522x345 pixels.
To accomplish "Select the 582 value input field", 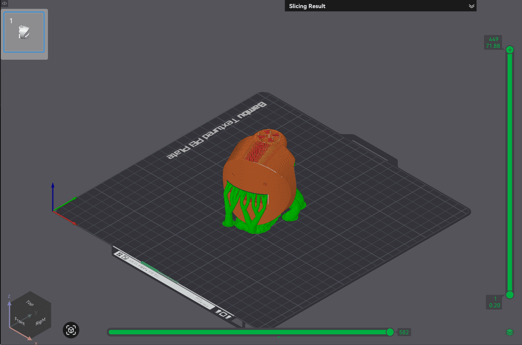I will pyautogui.click(x=404, y=332).
